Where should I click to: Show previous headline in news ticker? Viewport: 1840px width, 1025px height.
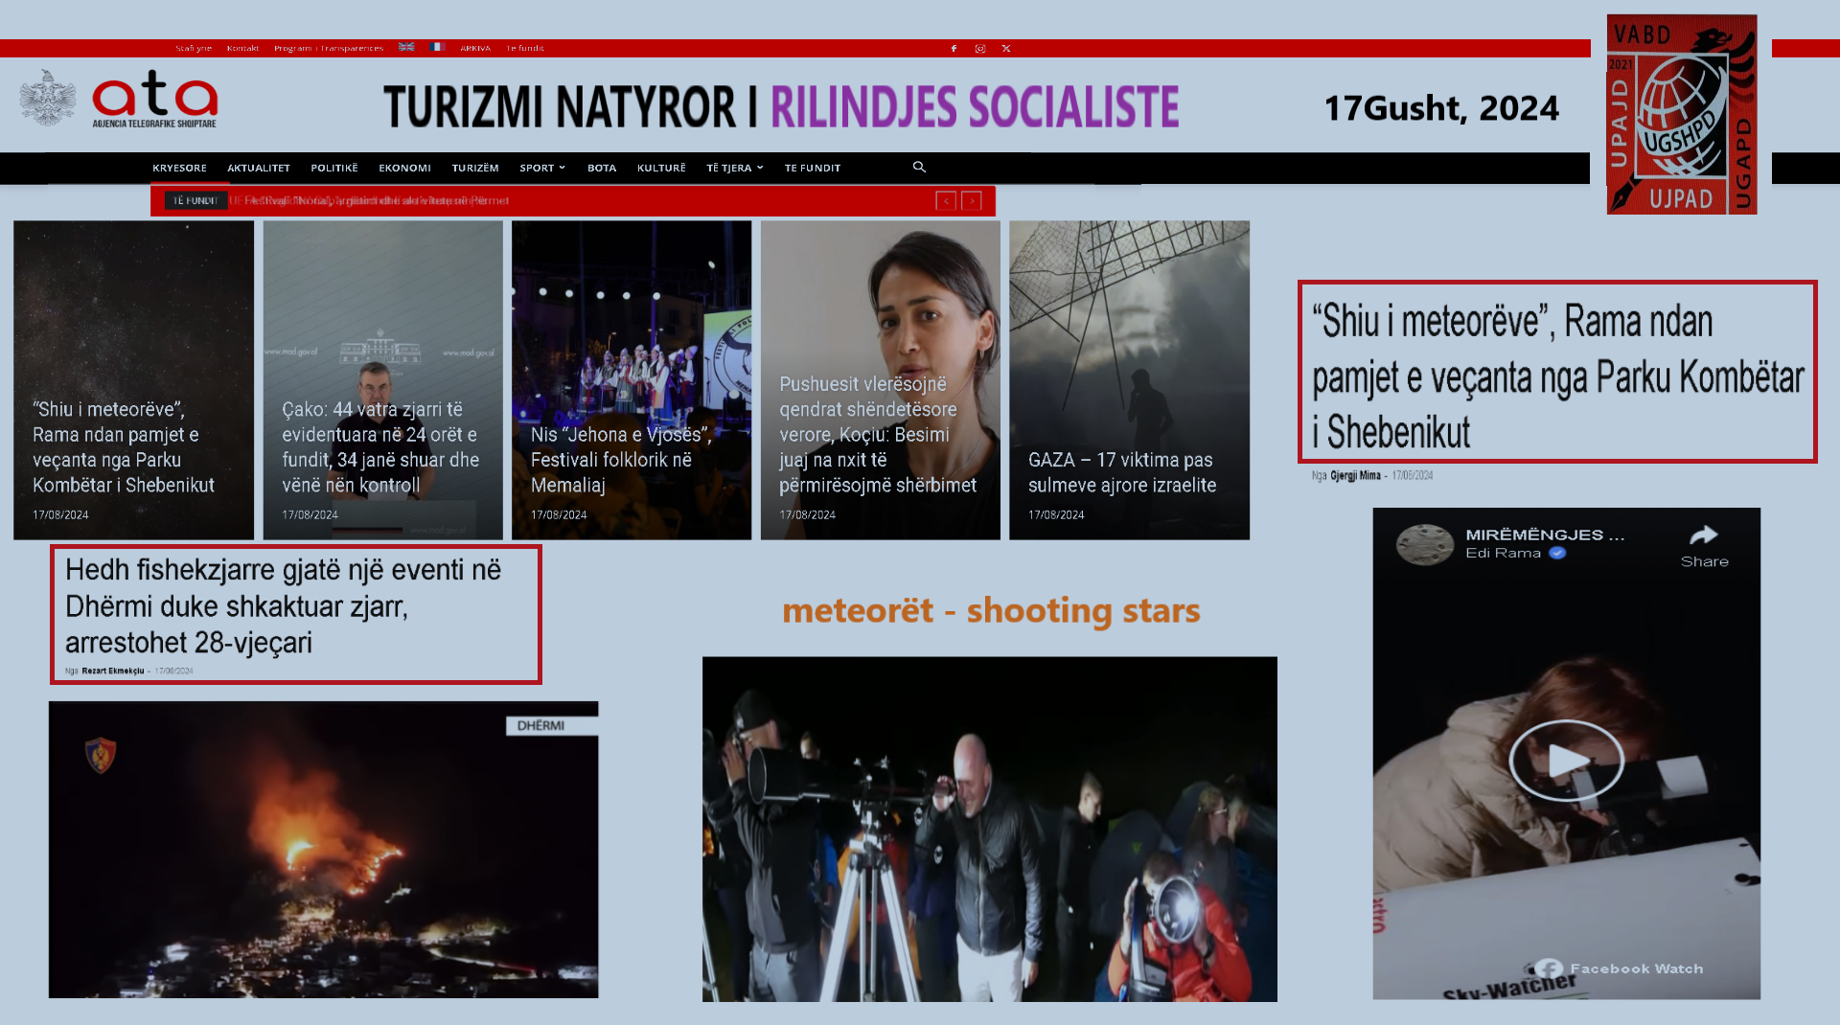coord(946,201)
